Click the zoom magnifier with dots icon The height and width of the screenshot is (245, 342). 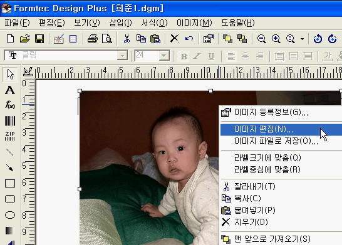pos(291,39)
